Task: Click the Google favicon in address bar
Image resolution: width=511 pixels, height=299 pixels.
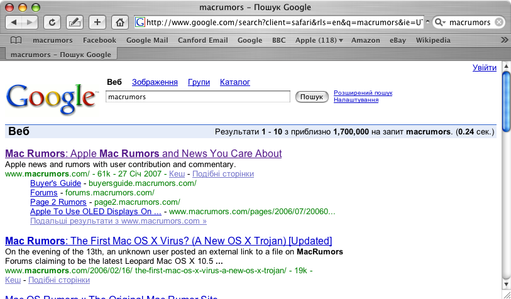Action: click(140, 22)
